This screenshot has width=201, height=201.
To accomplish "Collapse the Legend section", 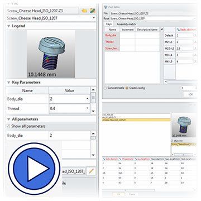I will point(8,26).
